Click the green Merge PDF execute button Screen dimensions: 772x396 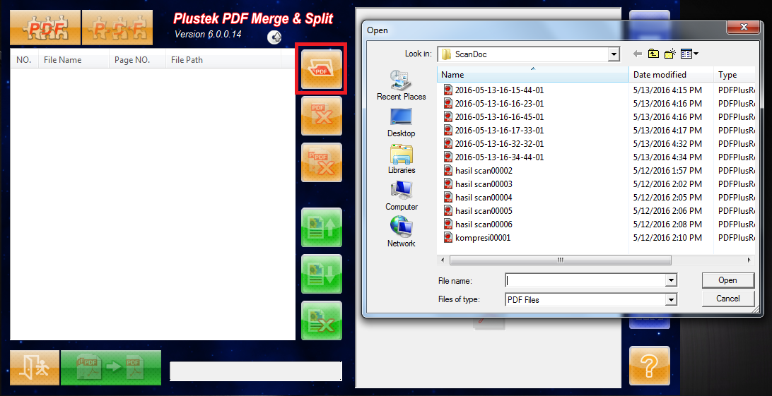111,368
